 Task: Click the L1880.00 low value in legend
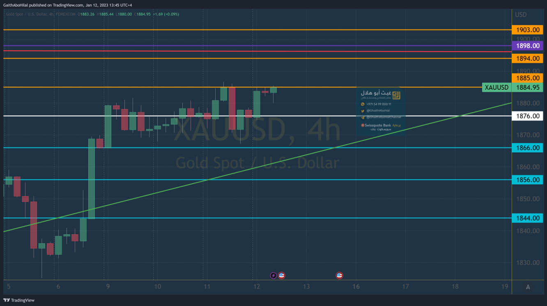point(124,14)
